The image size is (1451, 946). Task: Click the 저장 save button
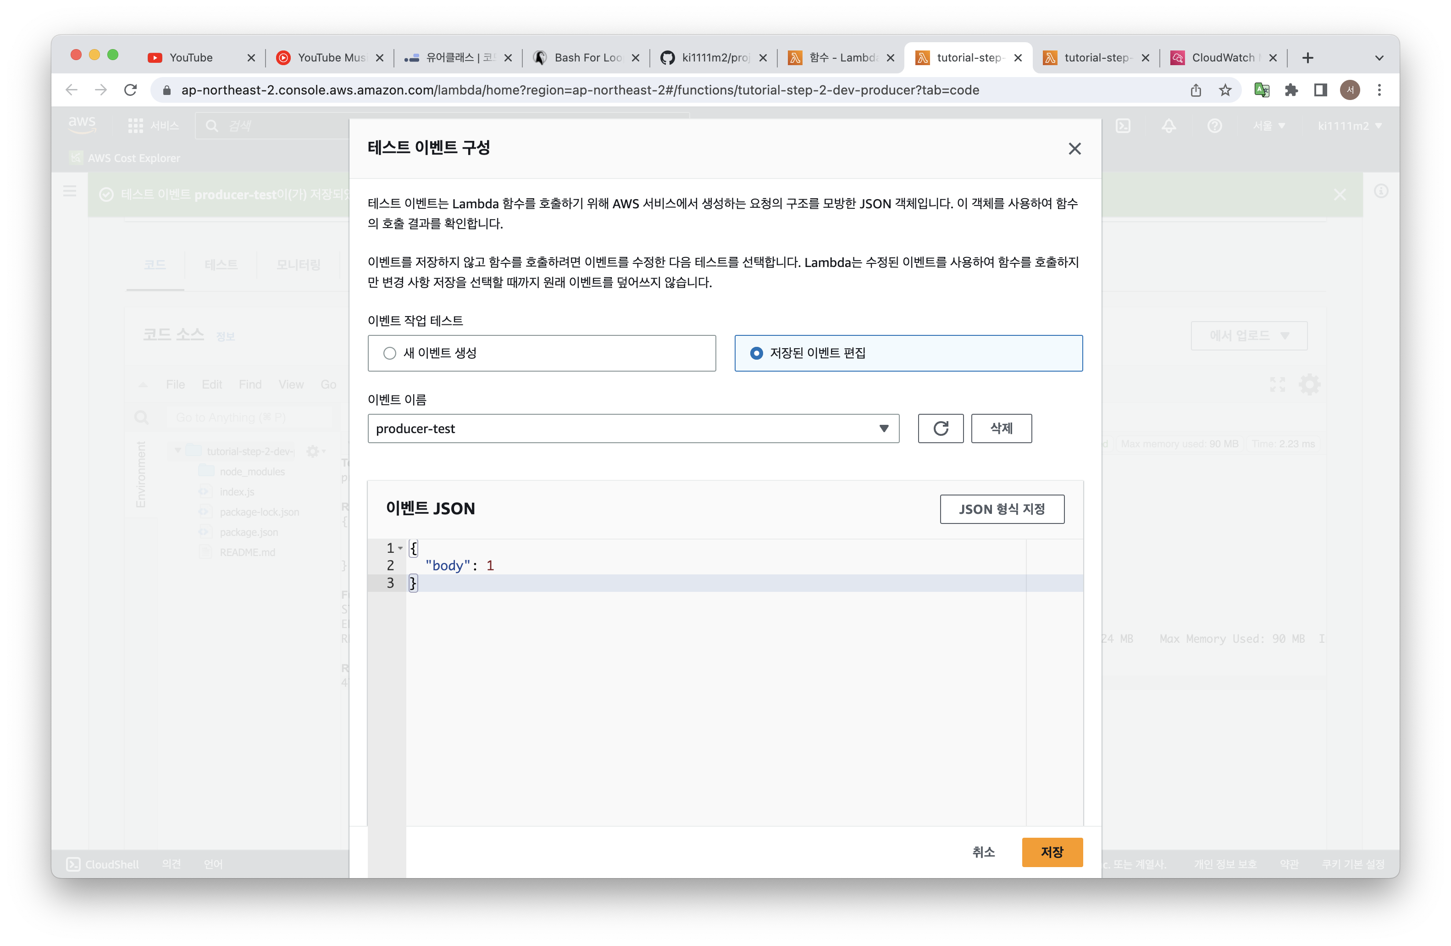(1052, 852)
